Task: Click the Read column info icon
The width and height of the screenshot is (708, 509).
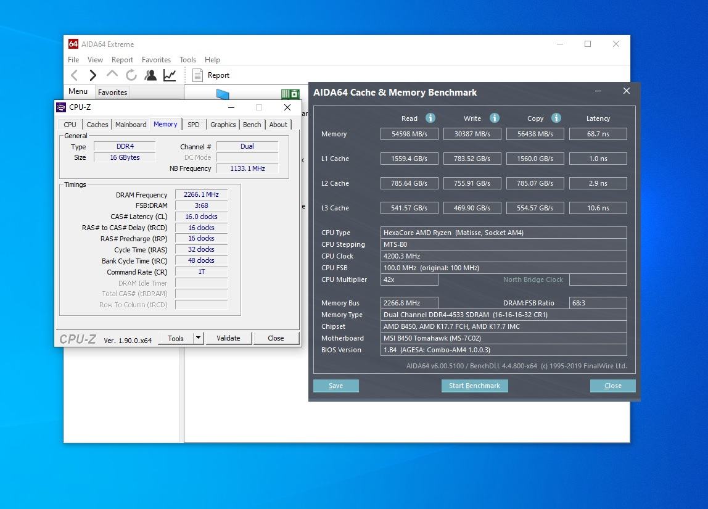Action: 430,118
